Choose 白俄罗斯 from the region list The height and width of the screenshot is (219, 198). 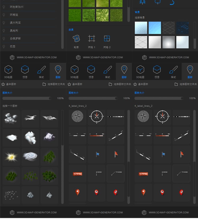15,39
